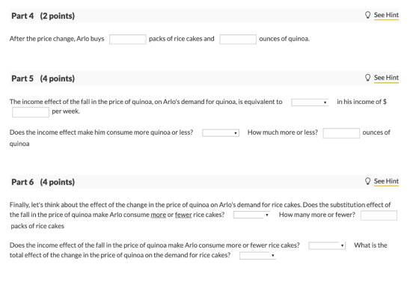Click the underlined word 'fewer' in Part 6

coord(183,215)
